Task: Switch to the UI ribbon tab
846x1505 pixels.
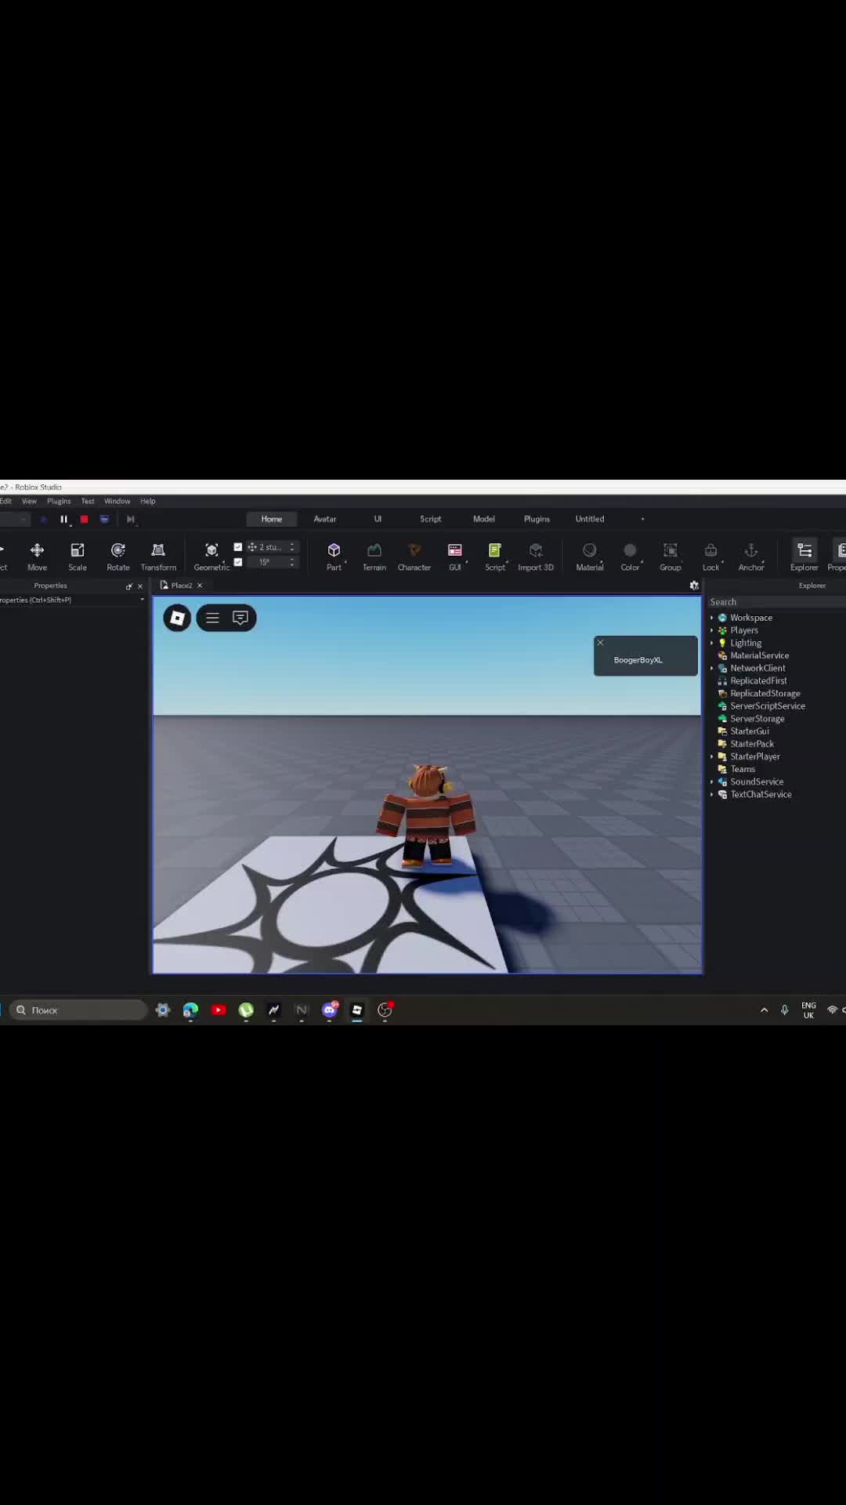Action: tap(378, 519)
